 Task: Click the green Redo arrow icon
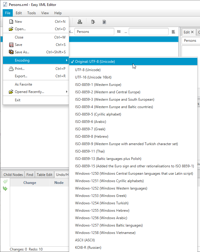coord(5,189)
